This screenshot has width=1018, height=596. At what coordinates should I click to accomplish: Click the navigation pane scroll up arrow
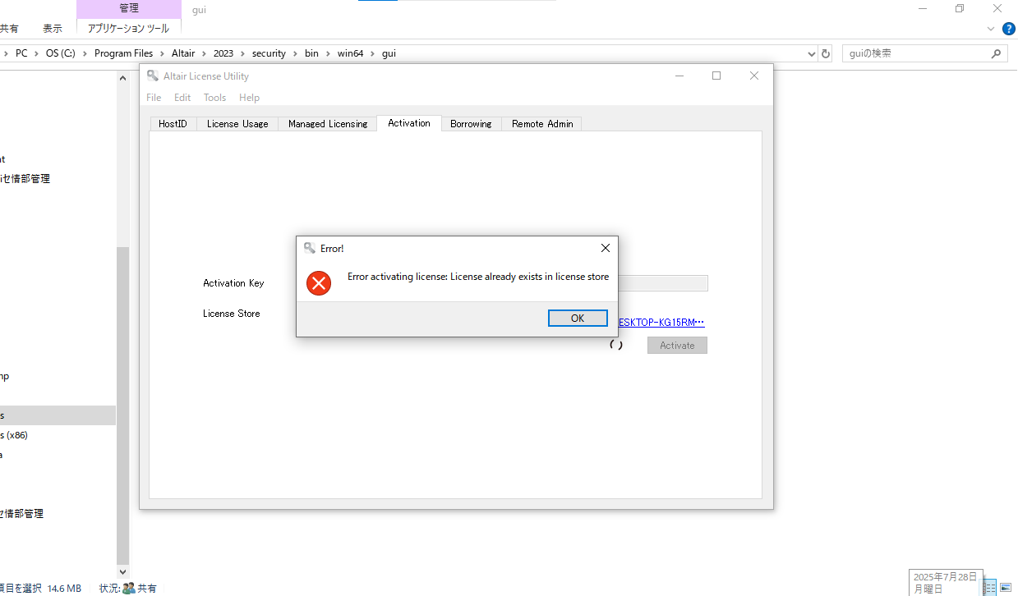click(123, 78)
